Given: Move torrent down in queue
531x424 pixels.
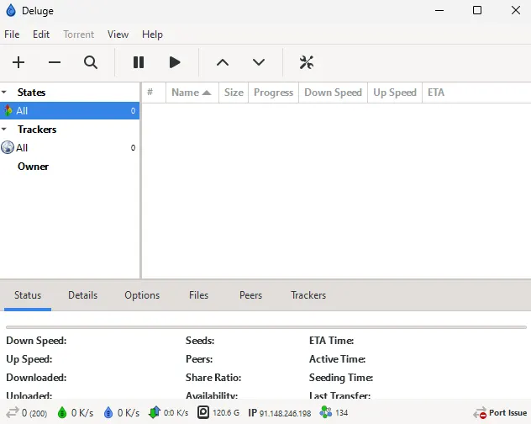Looking at the screenshot, I should 259,62.
